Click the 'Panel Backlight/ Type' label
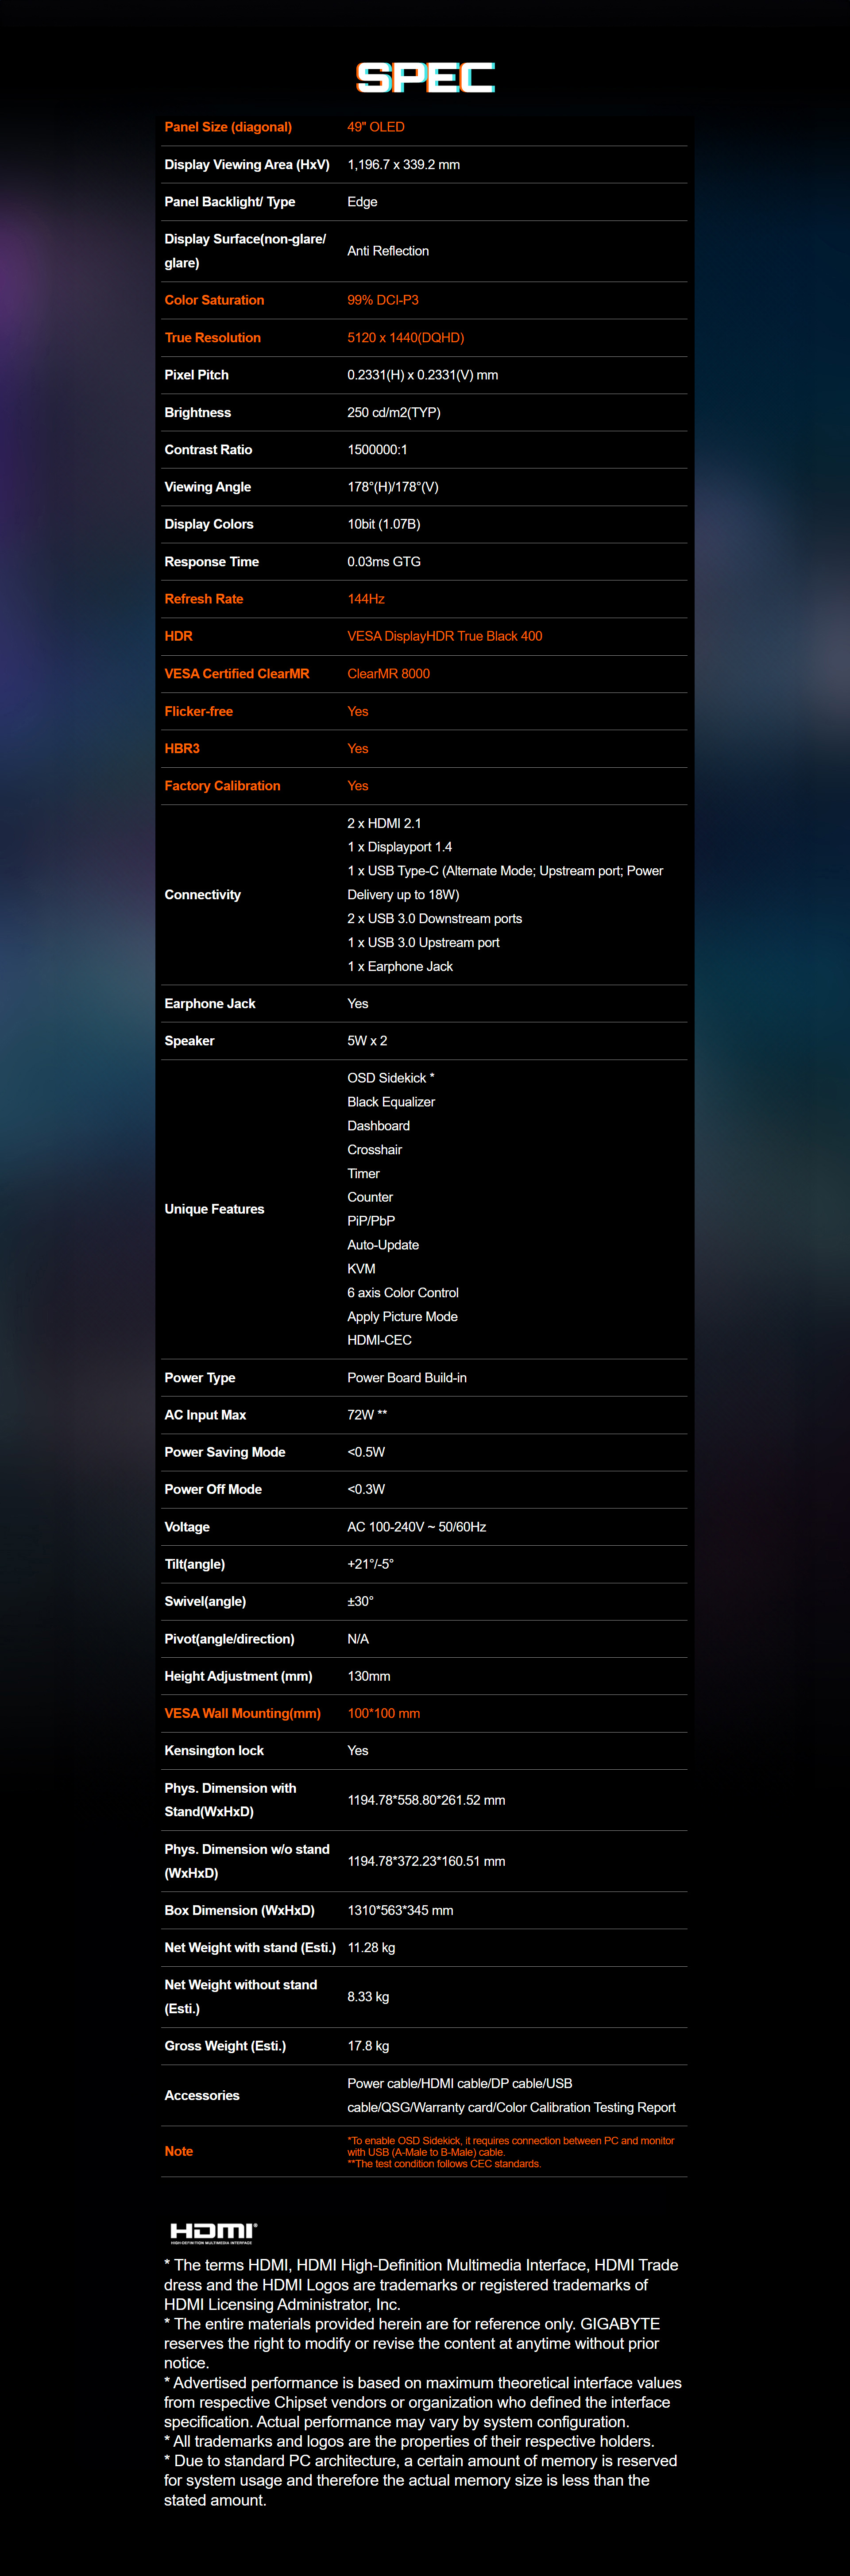Image resolution: width=850 pixels, height=2576 pixels. pyautogui.click(x=230, y=202)
